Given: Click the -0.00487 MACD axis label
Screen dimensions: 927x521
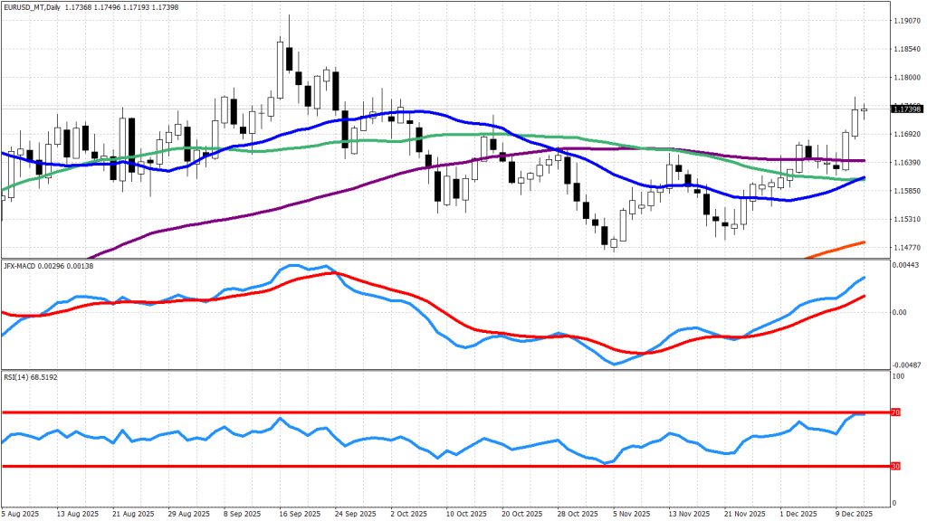Looking at the screenshot, I should tap(906, 360).
